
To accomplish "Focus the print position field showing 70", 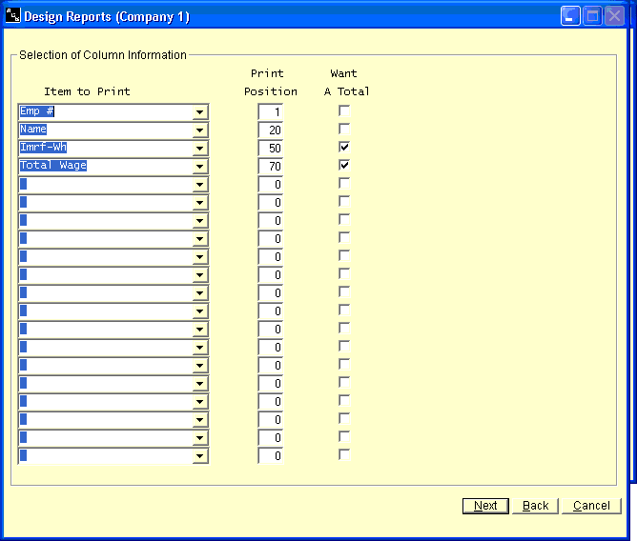I will click(271, 166).
